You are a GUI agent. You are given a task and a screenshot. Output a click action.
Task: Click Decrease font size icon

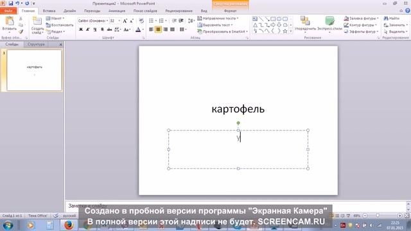tap(132, 21)
